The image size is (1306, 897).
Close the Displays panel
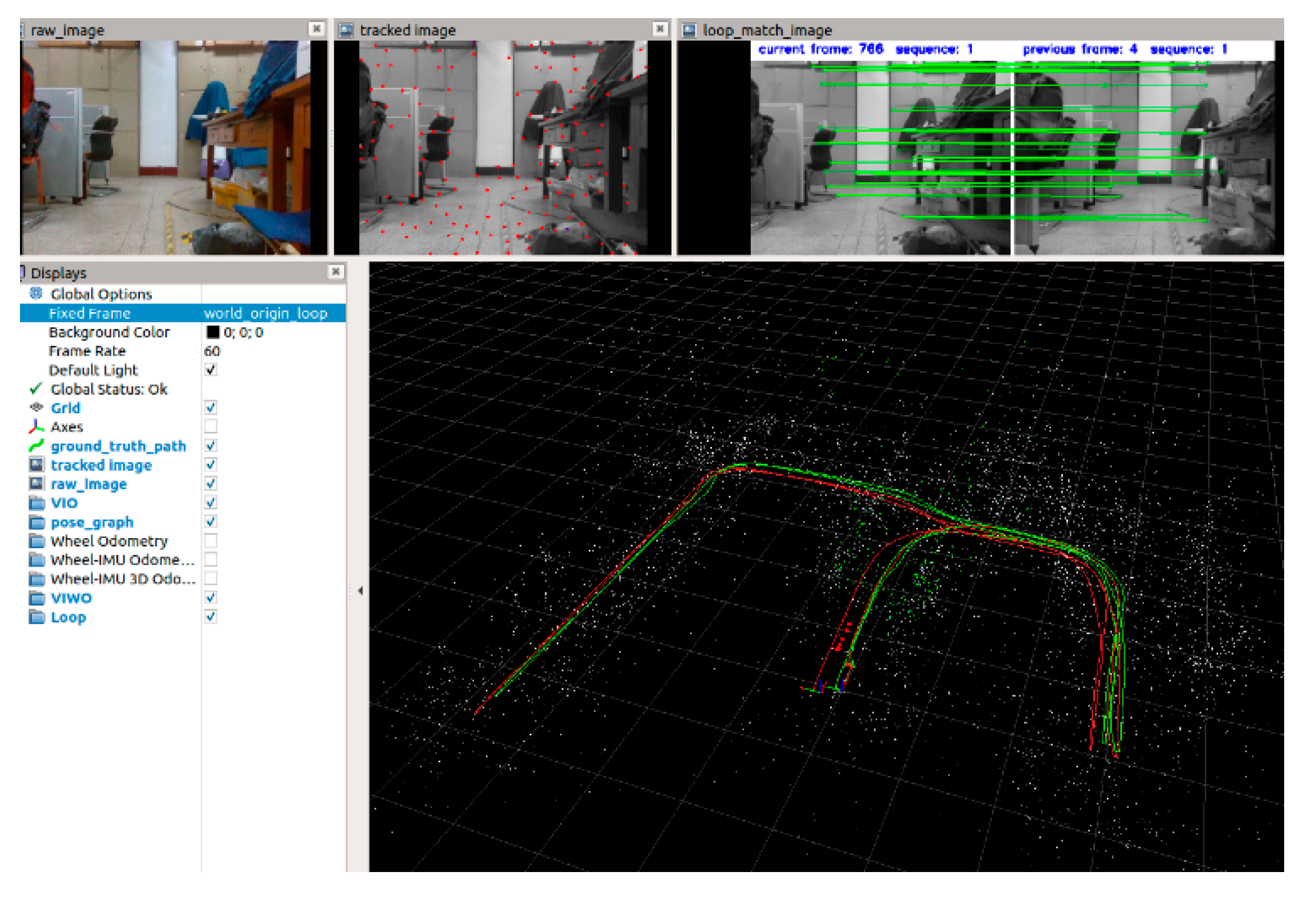(x=335, y=272)
